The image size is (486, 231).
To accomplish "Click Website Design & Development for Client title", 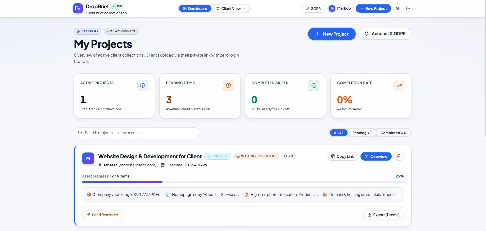I will (x=150, y=156).
